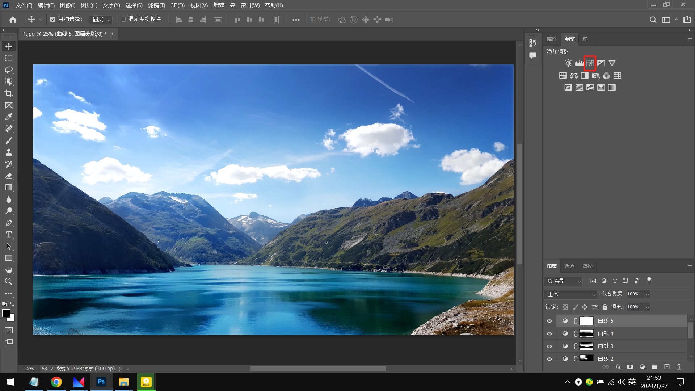Select the Spot Healing Brush tool
The height and width of the screenshot is (391, 695).
(9, 129)
